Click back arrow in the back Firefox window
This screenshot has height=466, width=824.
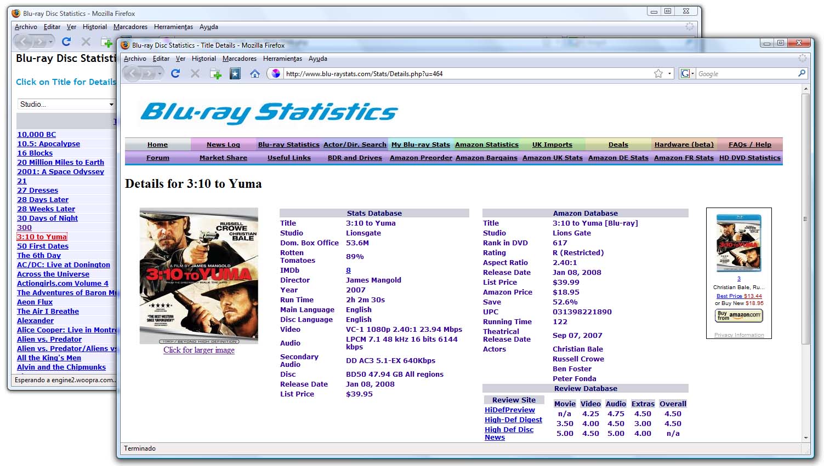tap(24, 42)
